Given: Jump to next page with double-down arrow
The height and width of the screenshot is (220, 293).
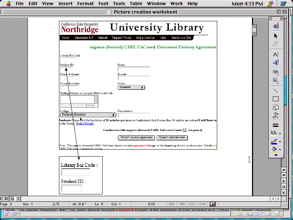Looking at the screenshot, I should pyautogui.click(x=283, y=192).
